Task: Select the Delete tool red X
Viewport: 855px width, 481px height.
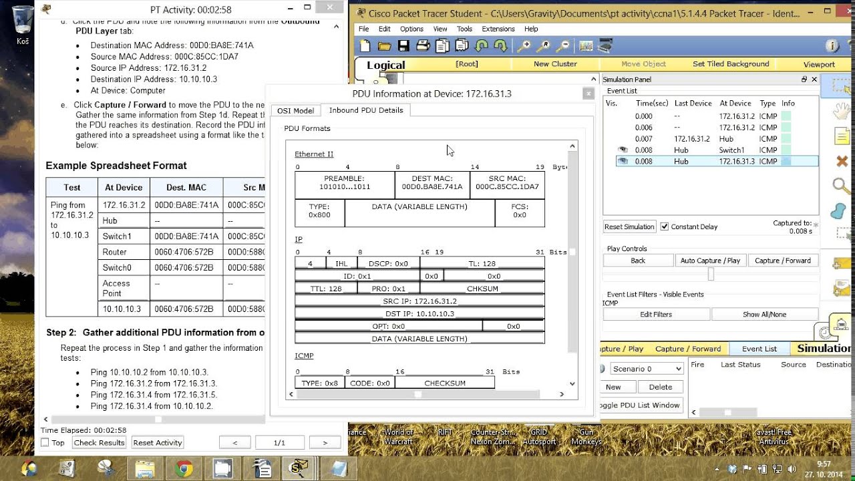Action: pos(842,161)
